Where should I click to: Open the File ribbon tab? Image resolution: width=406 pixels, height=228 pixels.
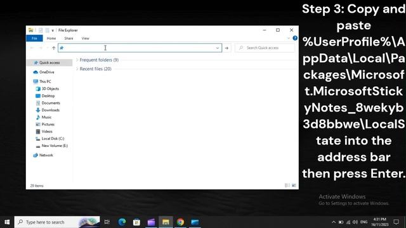click(34, 38)
